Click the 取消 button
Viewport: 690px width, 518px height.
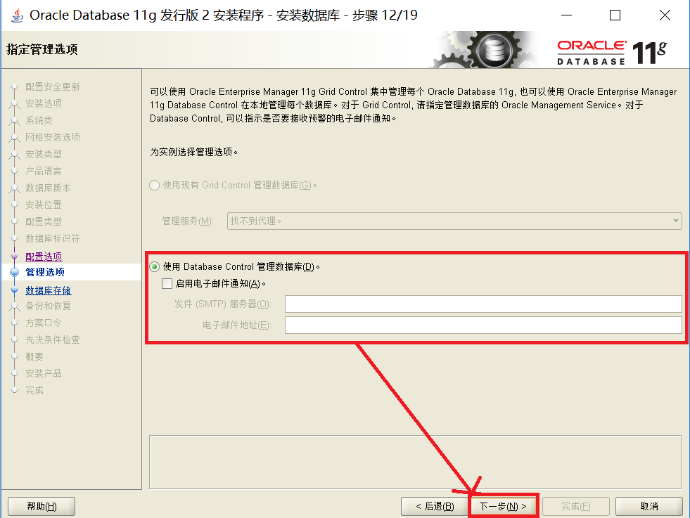649,506
